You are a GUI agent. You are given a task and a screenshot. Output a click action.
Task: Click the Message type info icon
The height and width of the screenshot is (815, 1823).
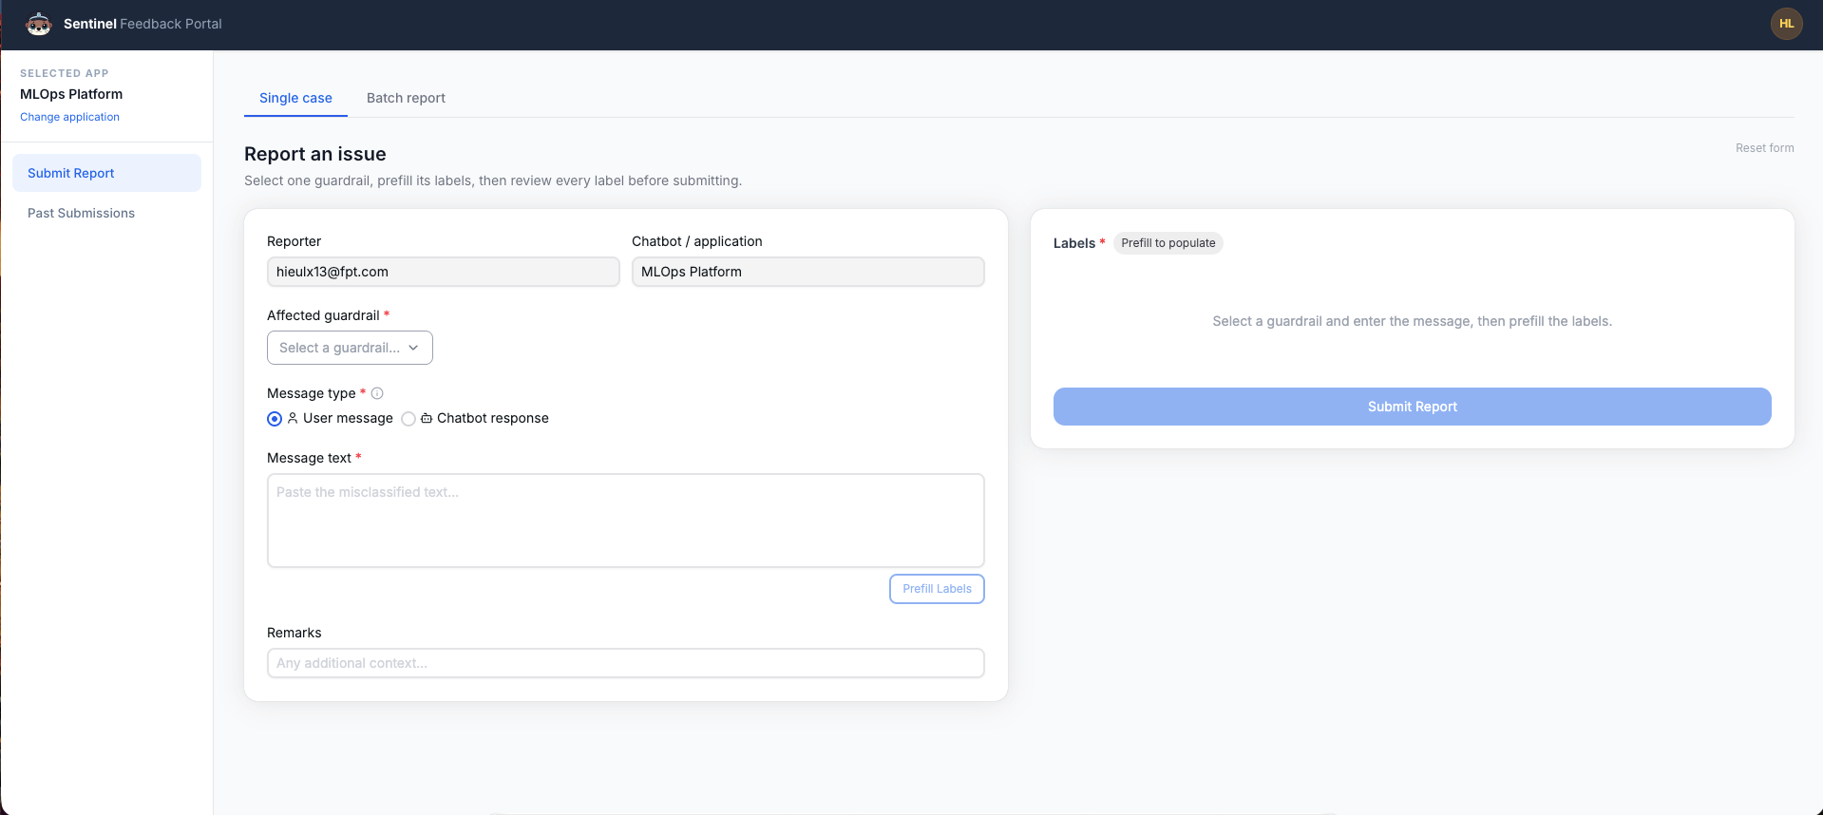(377, 393)
